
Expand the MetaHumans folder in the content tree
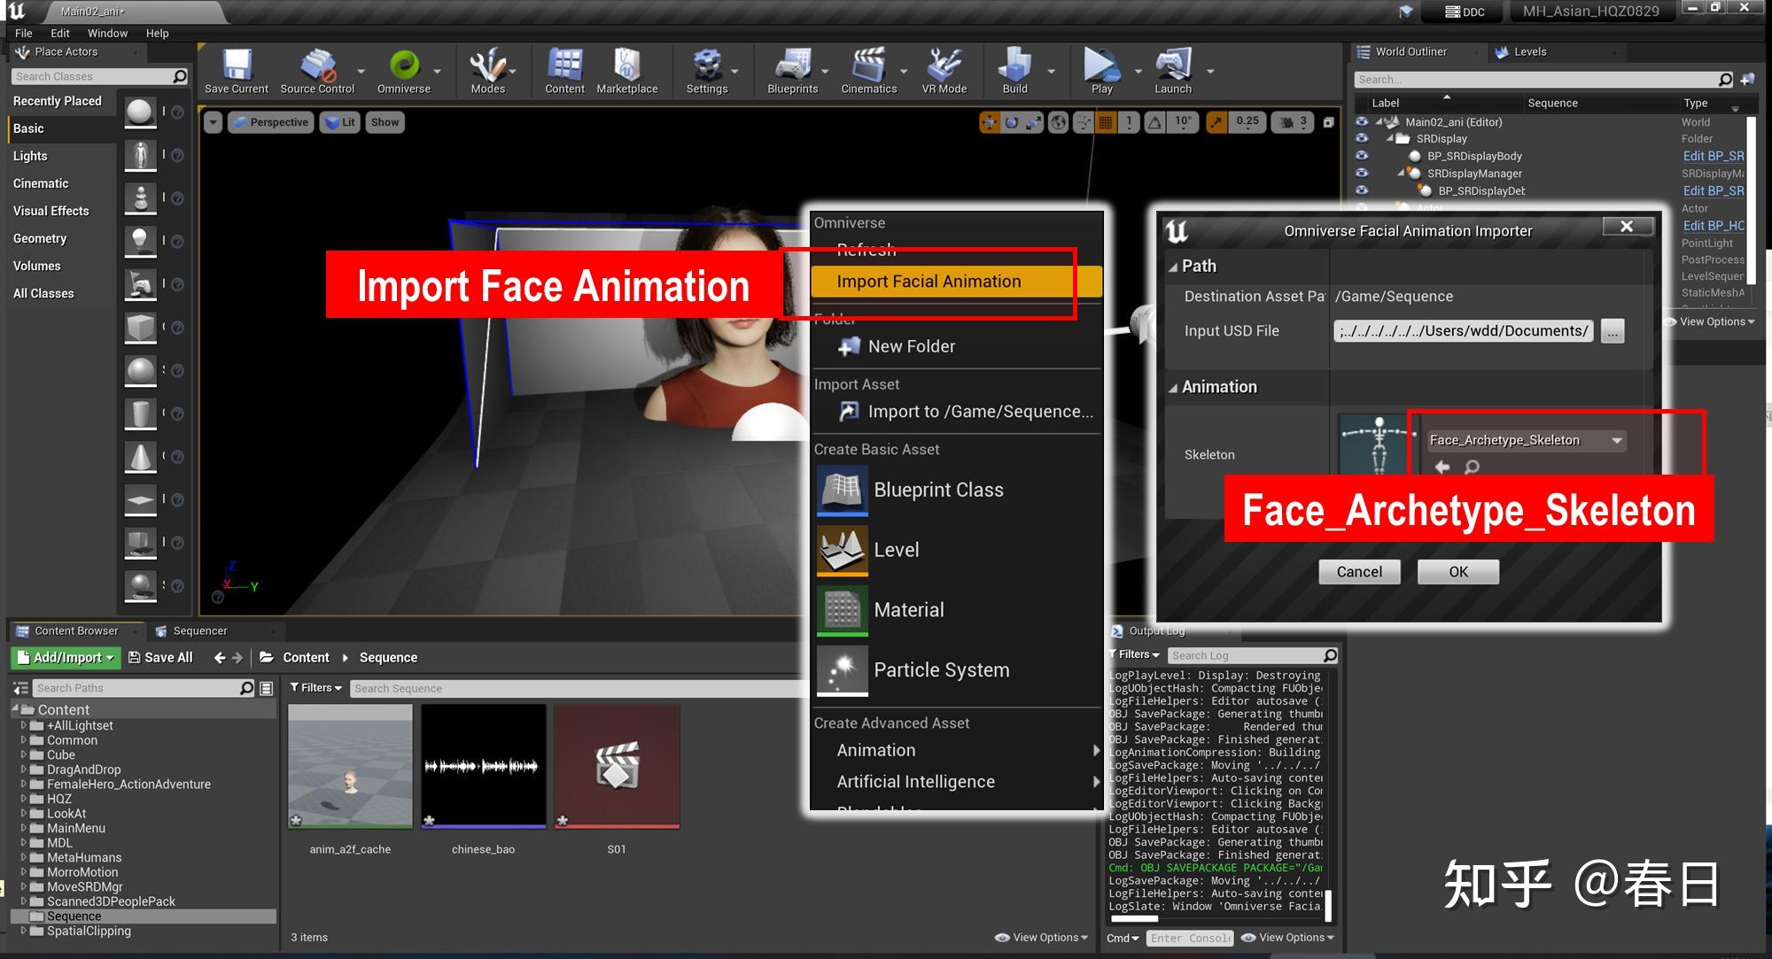click(24, 857)
